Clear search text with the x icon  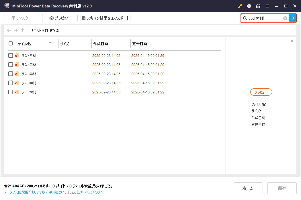click(285, 18)
